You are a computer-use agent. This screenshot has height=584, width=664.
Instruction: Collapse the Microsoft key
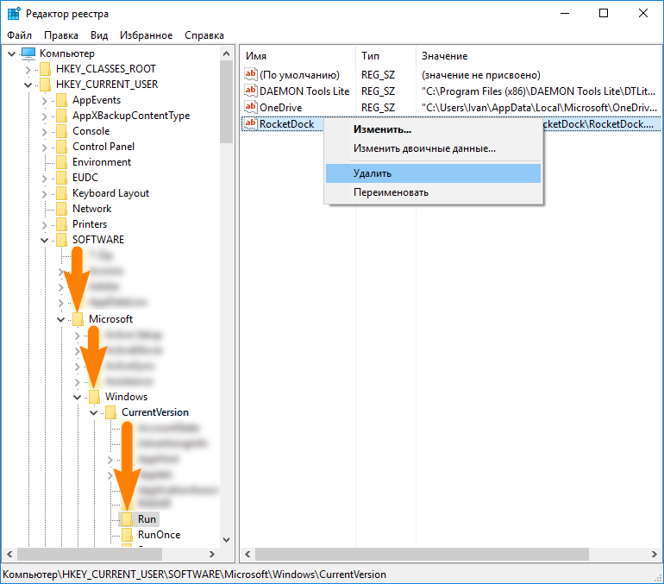pyautogui.click(x=61, y=319)
